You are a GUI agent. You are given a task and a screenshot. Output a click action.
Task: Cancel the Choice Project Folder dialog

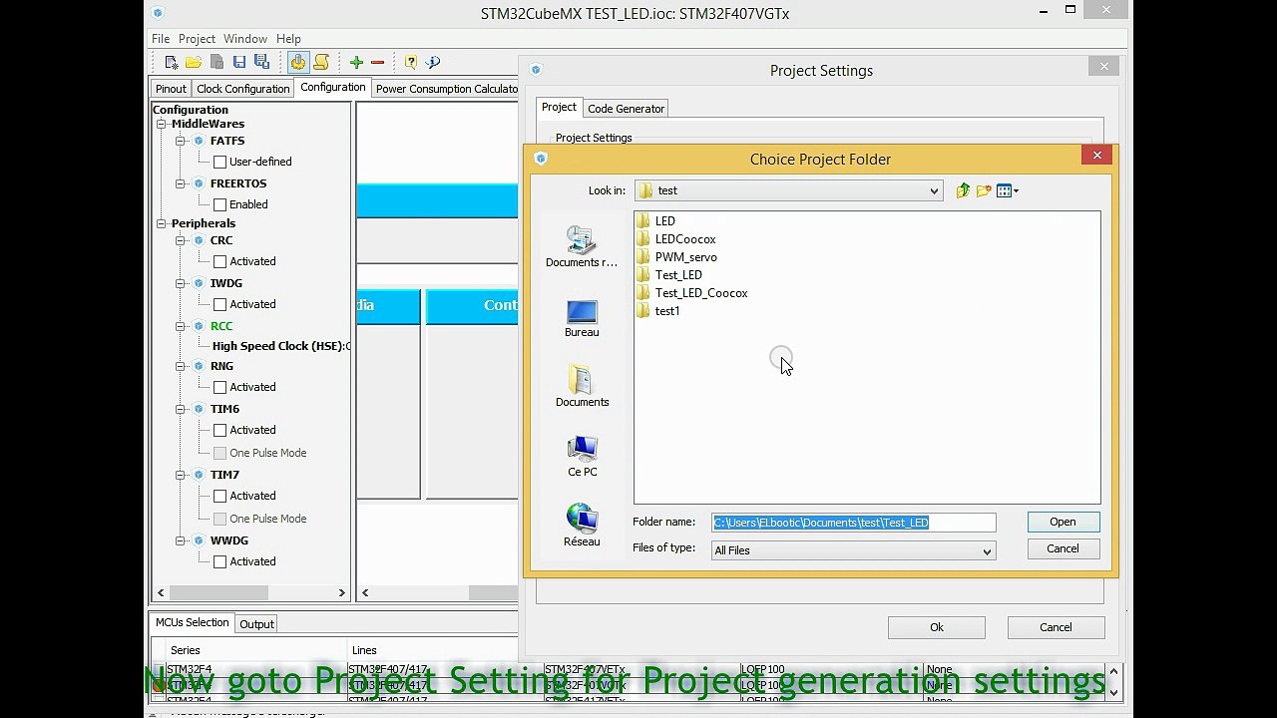click(1063, 548)
